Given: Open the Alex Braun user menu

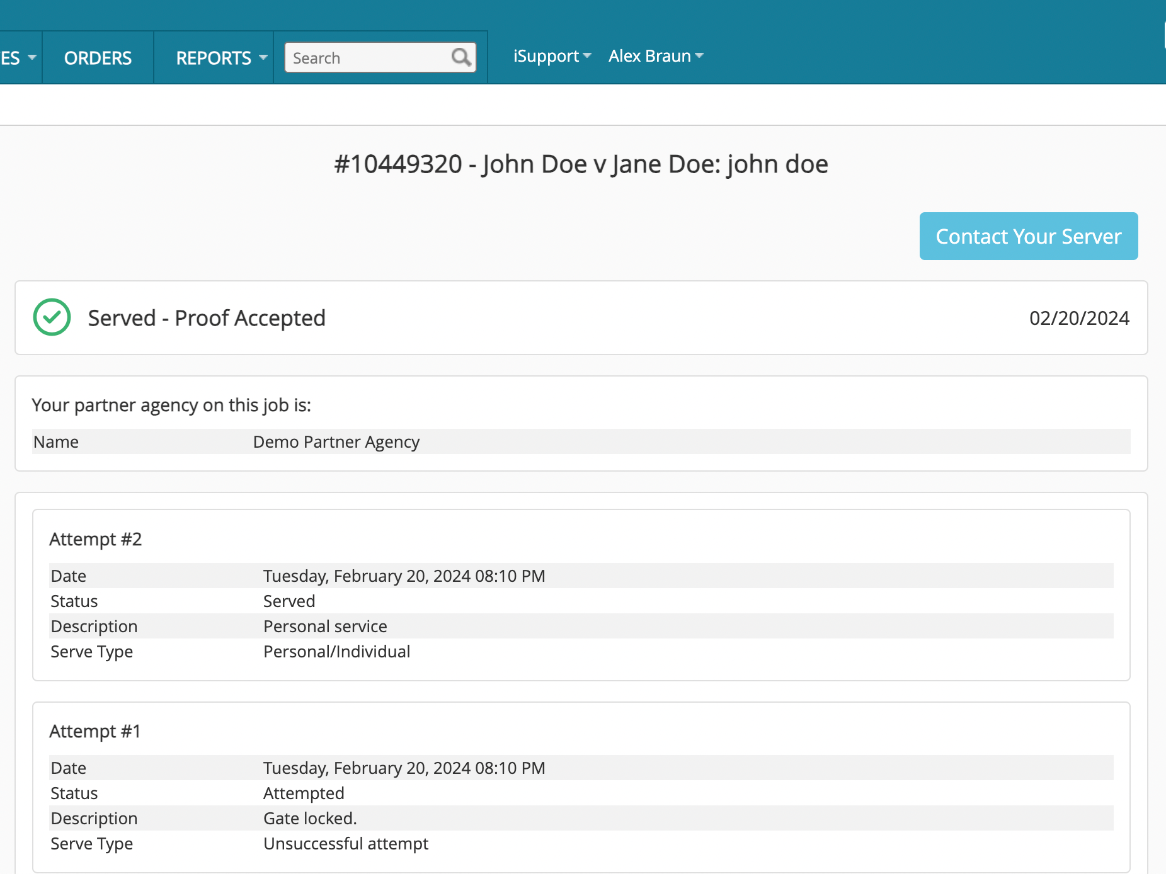Looking at the screenshot, I should (x=655, y=56).
